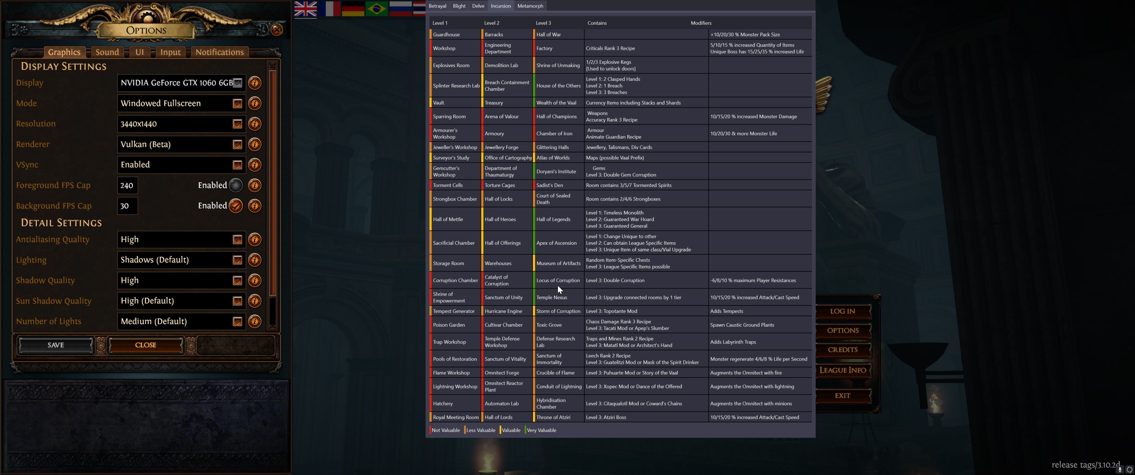Click the Foreground FPS Cap value field
1135x475 pixels.
(x=127, y=185)
